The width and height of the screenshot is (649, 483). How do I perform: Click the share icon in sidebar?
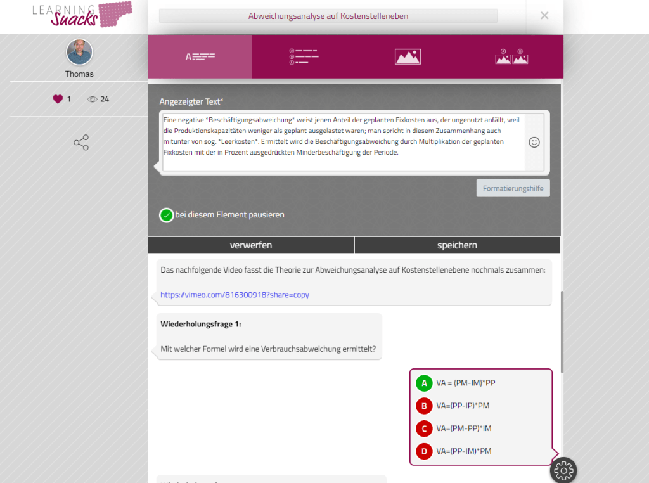coord(81,143)
